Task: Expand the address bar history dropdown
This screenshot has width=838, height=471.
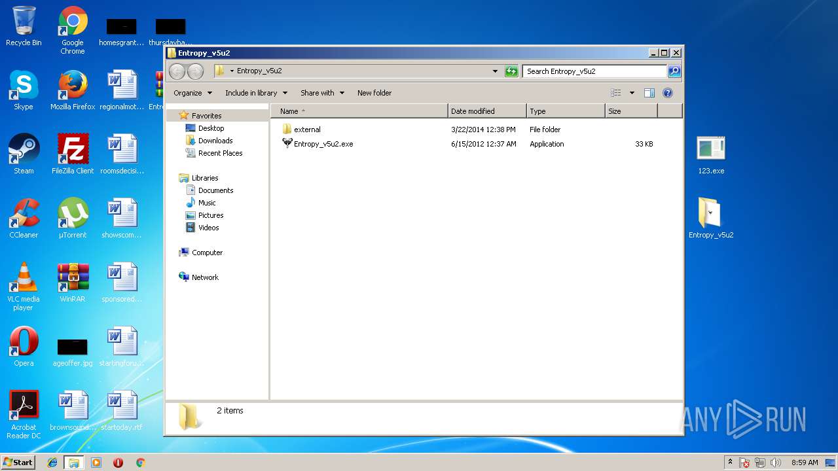Action: coord(495,71)
